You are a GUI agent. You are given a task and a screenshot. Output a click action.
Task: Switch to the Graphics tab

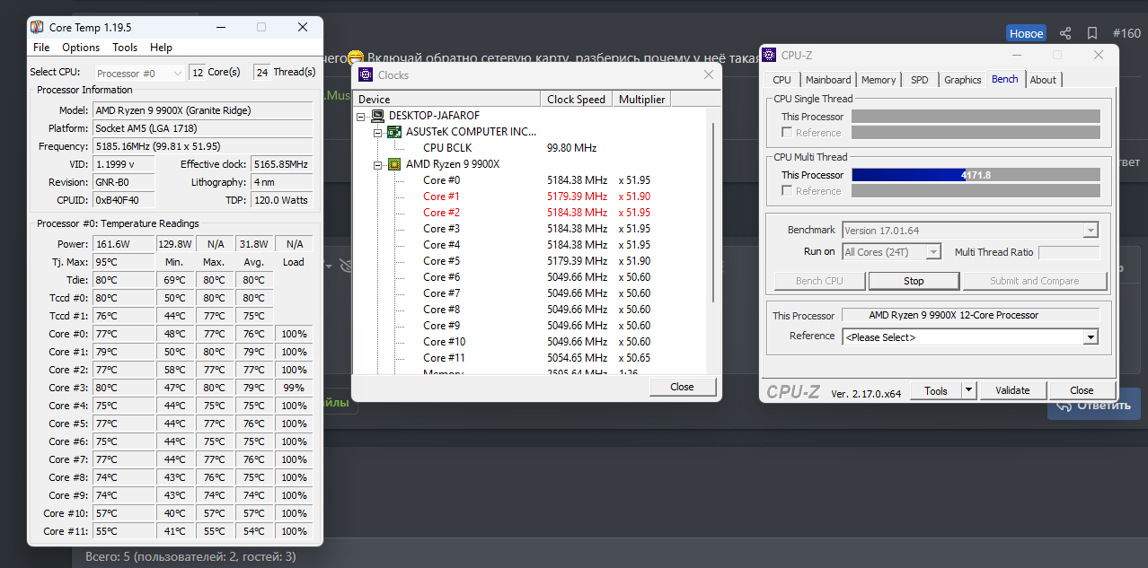962,80
